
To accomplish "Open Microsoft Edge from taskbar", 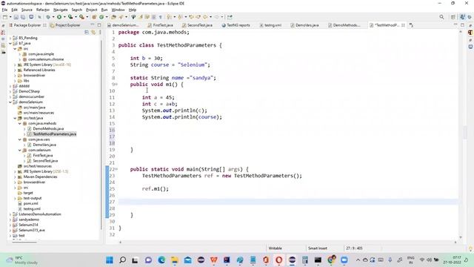I will 161,260.
